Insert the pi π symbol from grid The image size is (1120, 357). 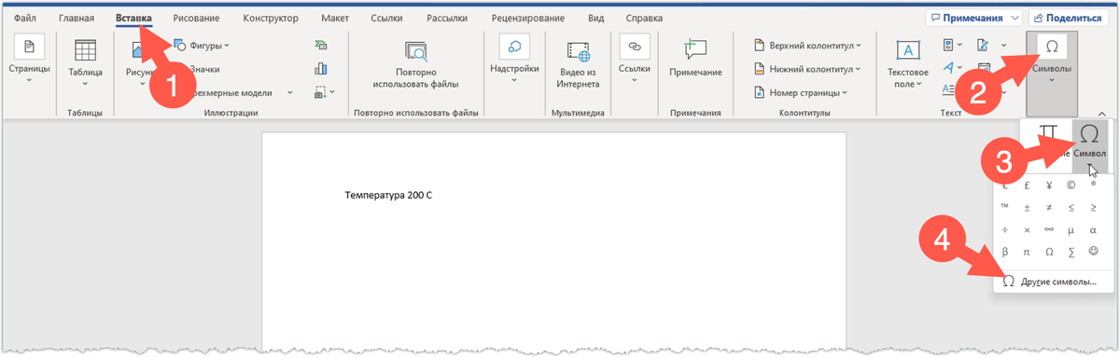coord(1027,252)
